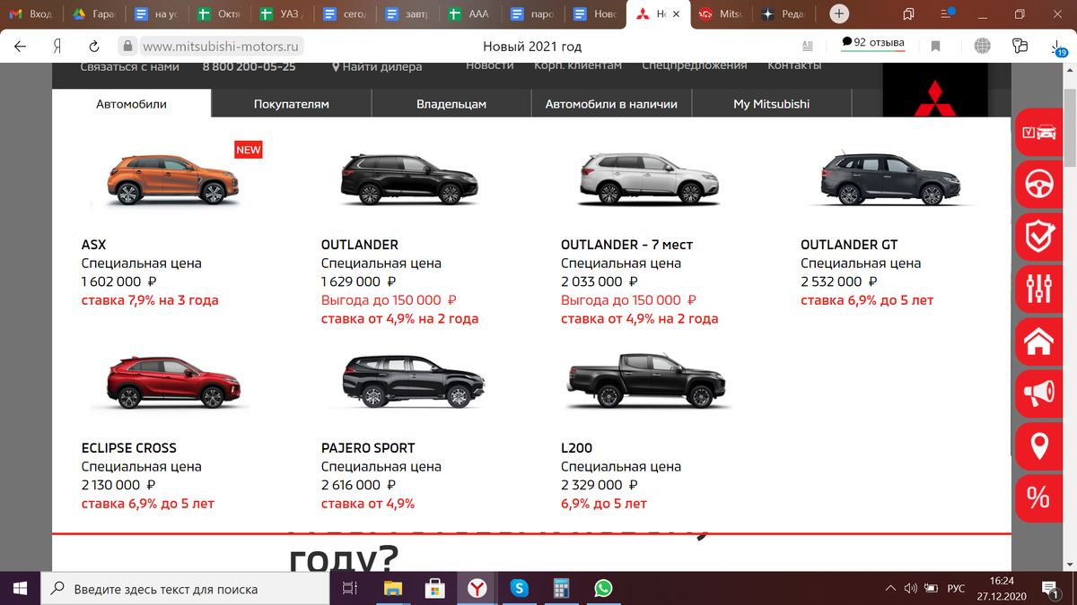Click the ECLIPSE CROSS model name
This screenshot has width=1077, height=605.
(x=128, y=448)
